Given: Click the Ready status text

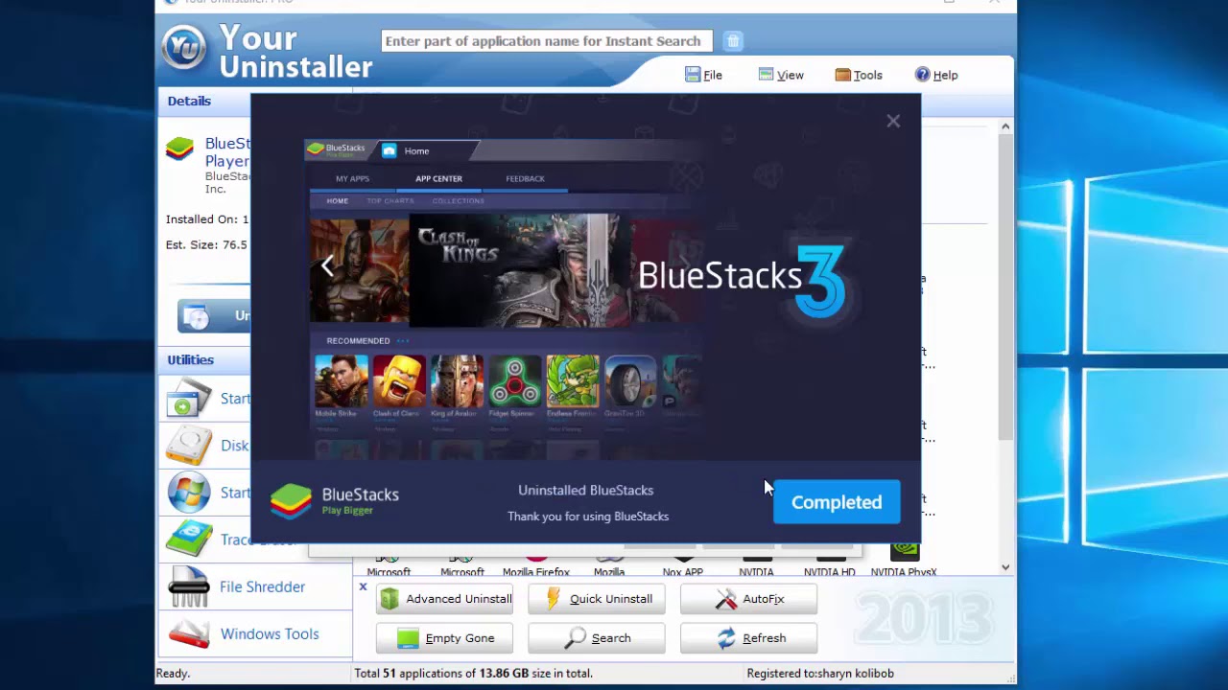Looking at the screenshot, I should 173,674.
